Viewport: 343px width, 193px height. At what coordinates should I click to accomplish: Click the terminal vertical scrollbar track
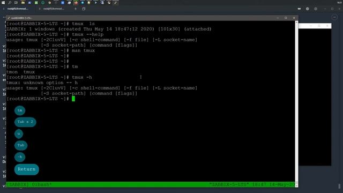[x=296, y=104]
